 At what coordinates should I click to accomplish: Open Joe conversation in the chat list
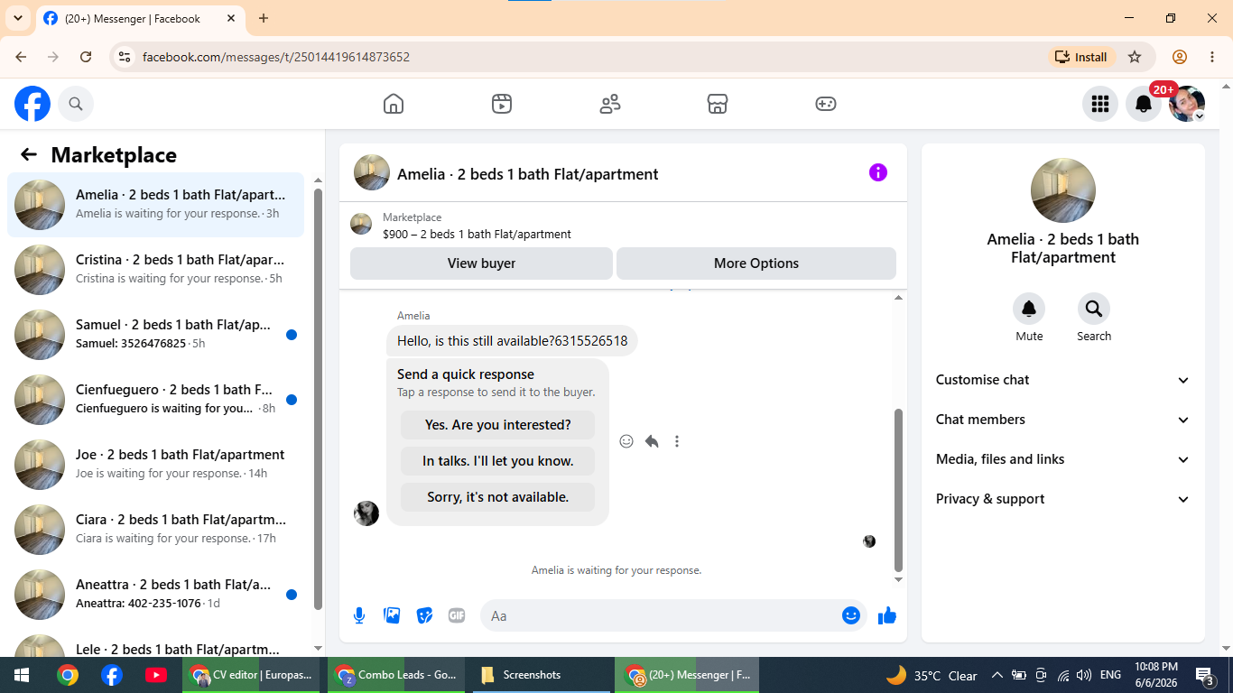(155, 465)
